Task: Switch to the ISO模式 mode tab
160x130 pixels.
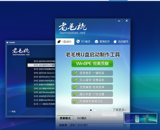Action: (x=82, y=118)
